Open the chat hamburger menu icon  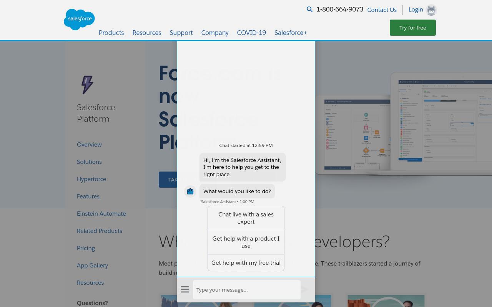[x=185, y=289]
